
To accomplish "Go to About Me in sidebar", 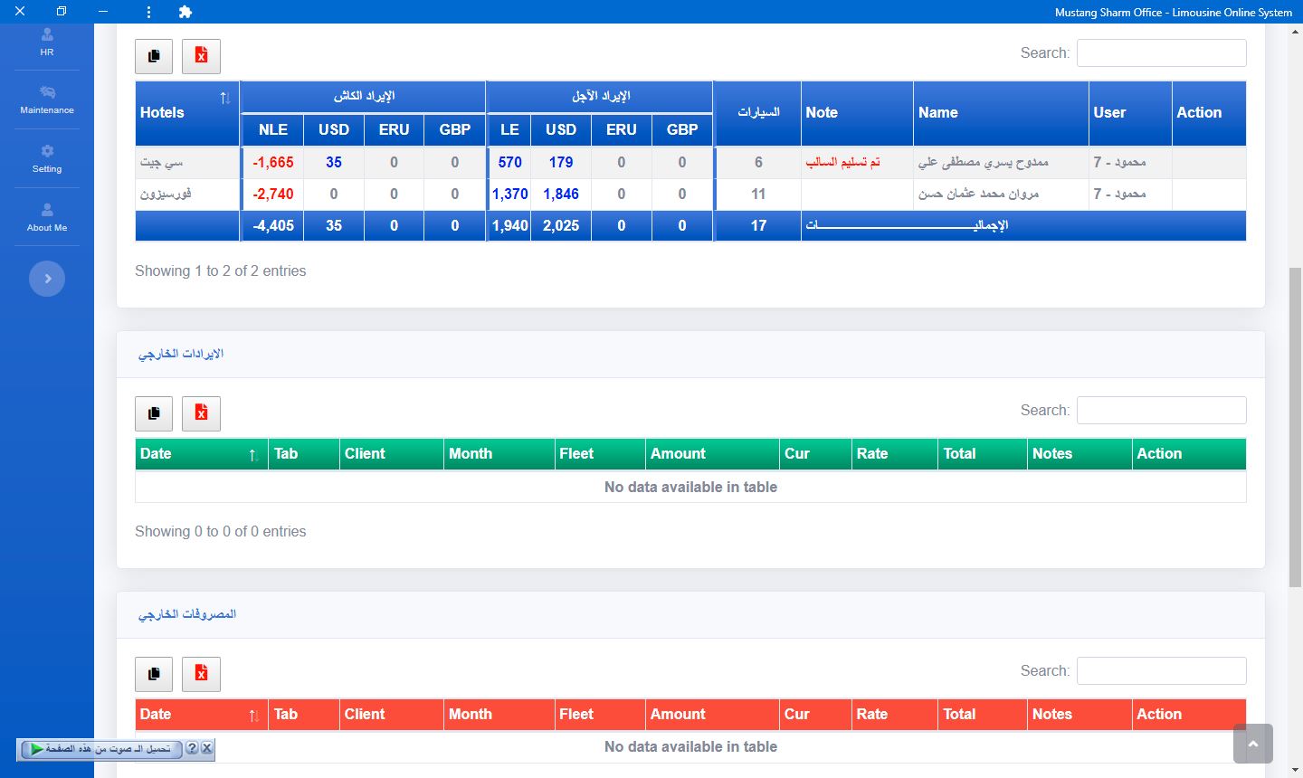I will 47,217.
